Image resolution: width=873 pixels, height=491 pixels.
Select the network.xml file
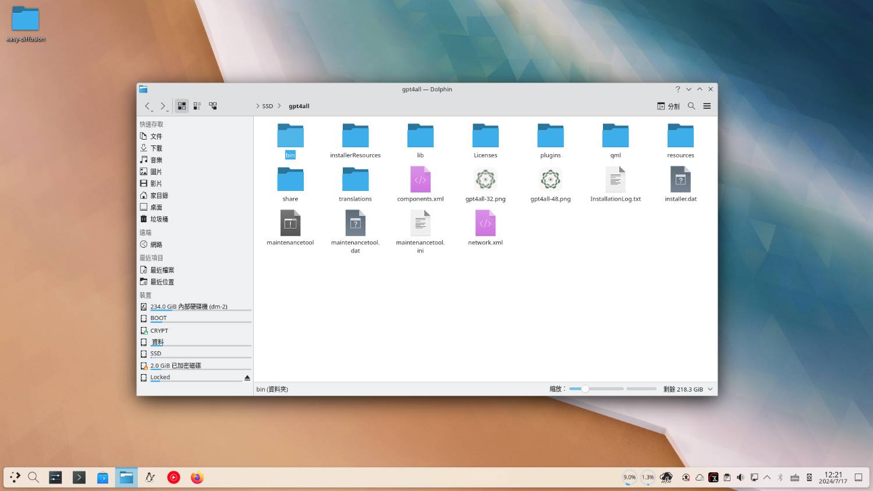(x=485, y=227)
